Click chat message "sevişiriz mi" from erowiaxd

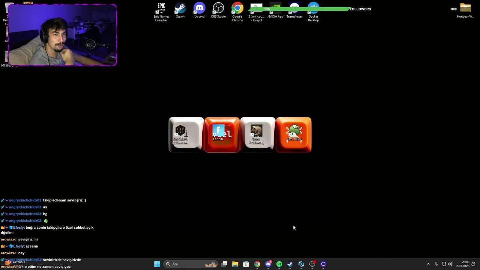[x=28, y=240]
